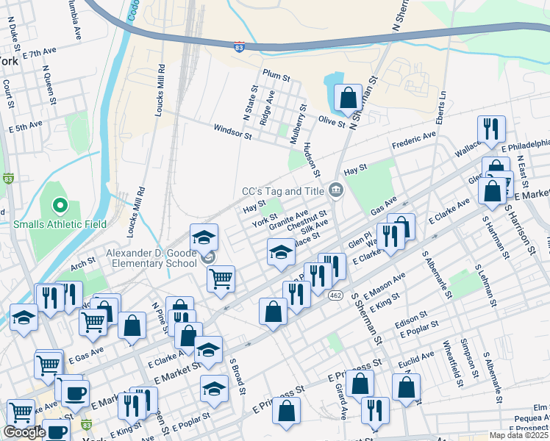
Task: Click the Hudson St street label
Action: click(x=312, y=159)
